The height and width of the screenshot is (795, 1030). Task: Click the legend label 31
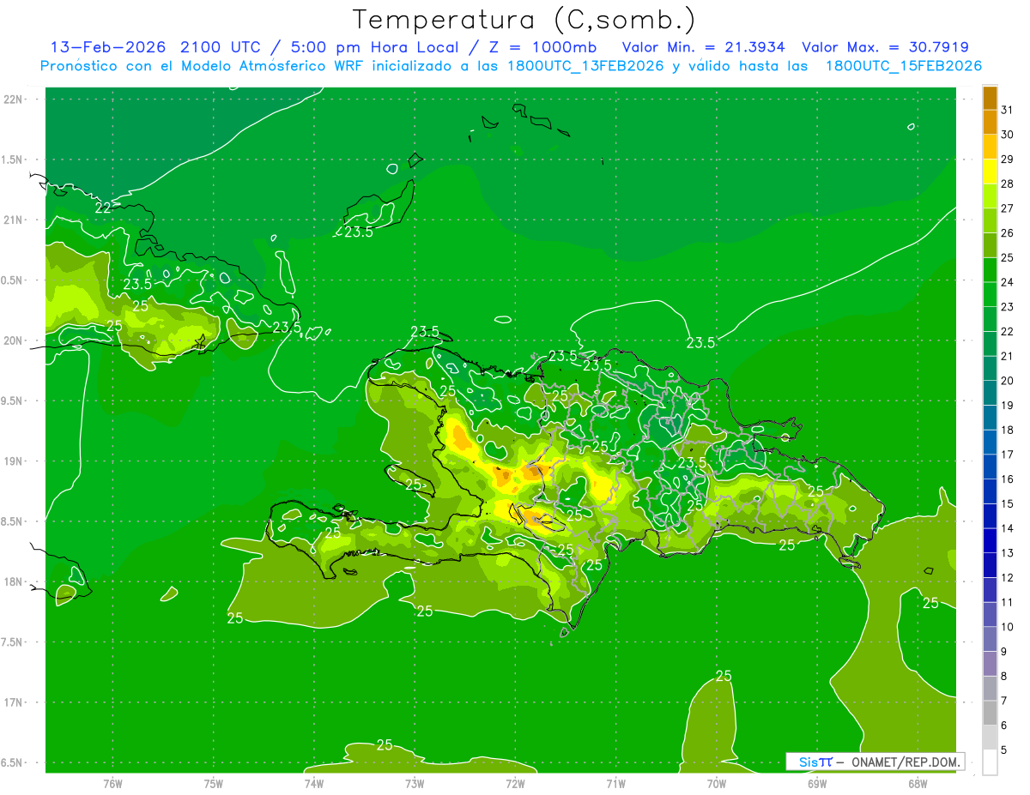1007,110
